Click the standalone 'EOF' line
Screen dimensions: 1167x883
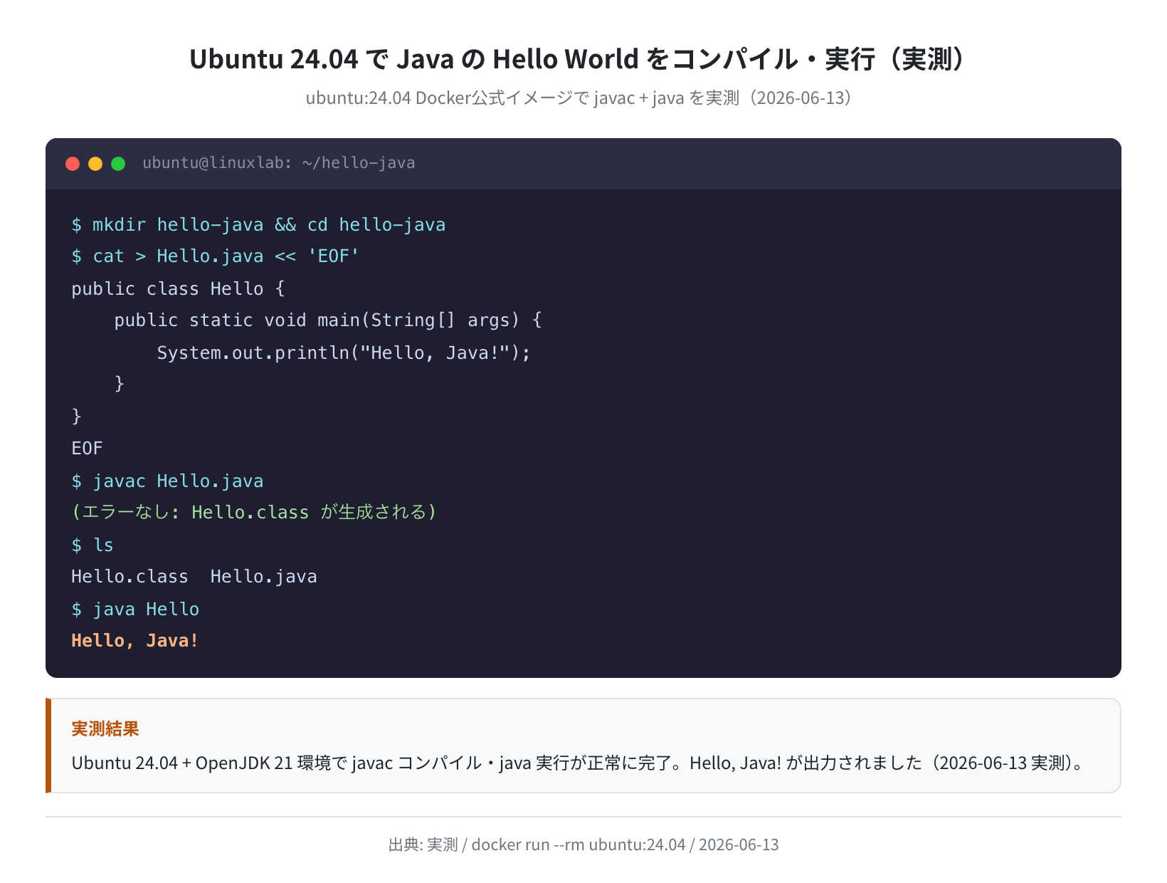[87, 449]
